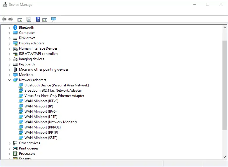Select WAN Miniport (PPPOE) device
This screenshot has width=228, height=167.
42,127
